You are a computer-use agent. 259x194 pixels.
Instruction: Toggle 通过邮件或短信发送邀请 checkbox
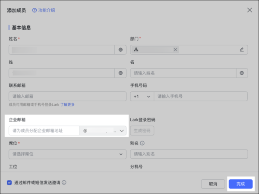point(9,182)
